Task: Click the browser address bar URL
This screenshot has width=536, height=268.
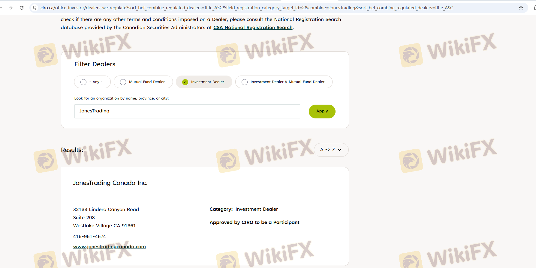Action: [246, 8]
